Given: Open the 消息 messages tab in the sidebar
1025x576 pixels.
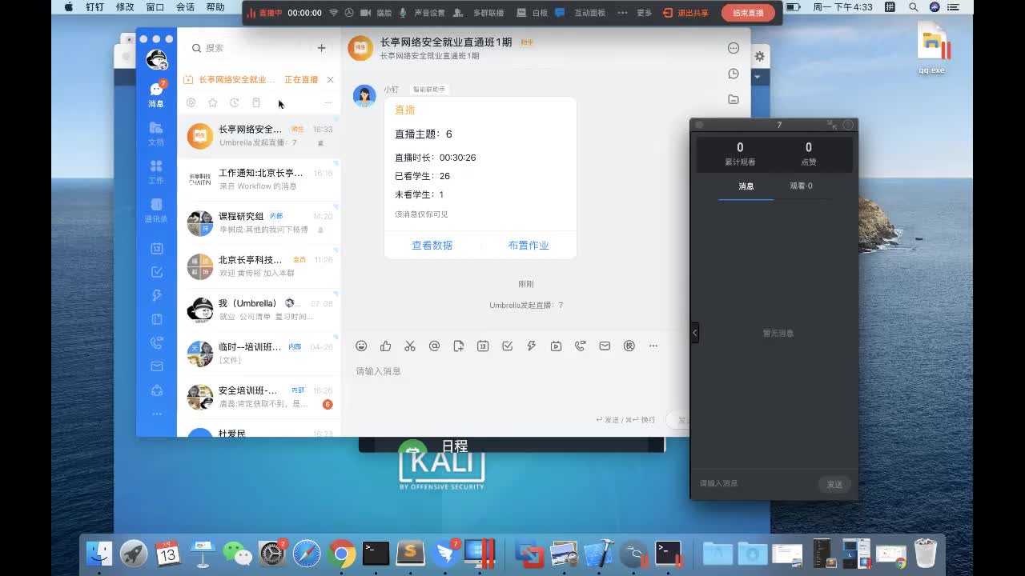Looking at the screenshot, I should (x=156, y=94).
